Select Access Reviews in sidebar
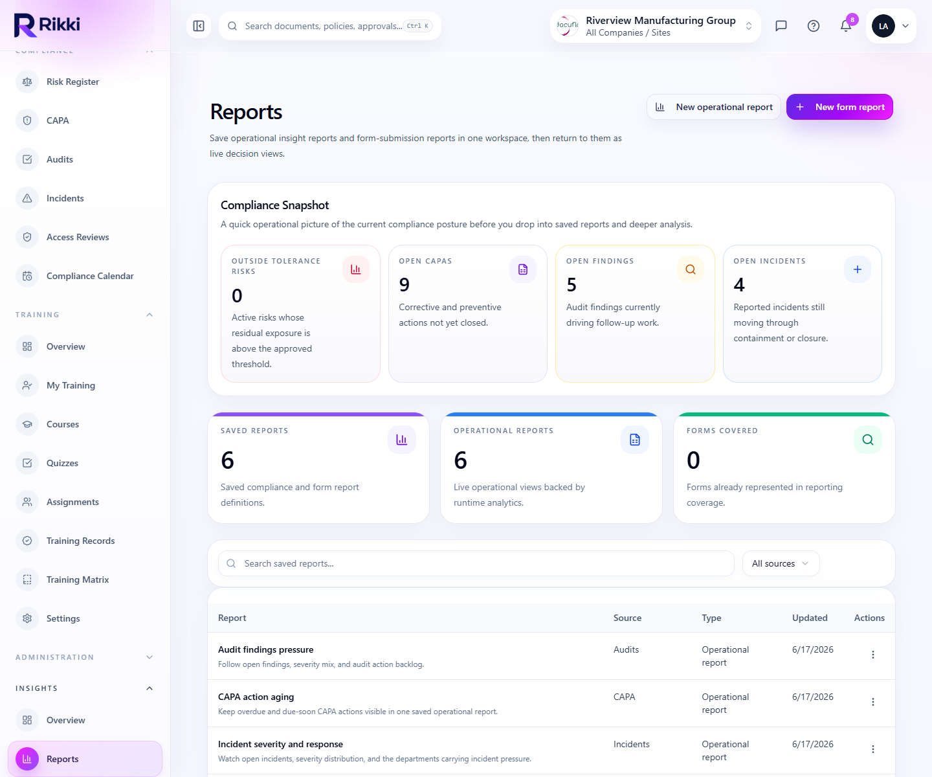The height and width of the screenshot is (777, 932). [85, 237]
